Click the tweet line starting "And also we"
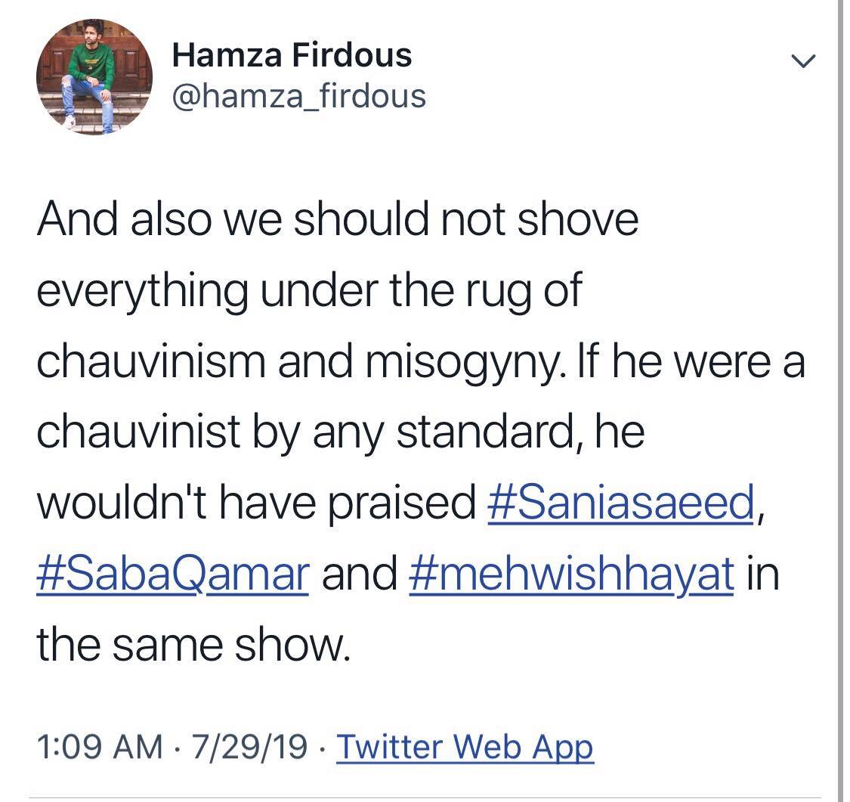The image size is (850, 802). pos(337,219)
